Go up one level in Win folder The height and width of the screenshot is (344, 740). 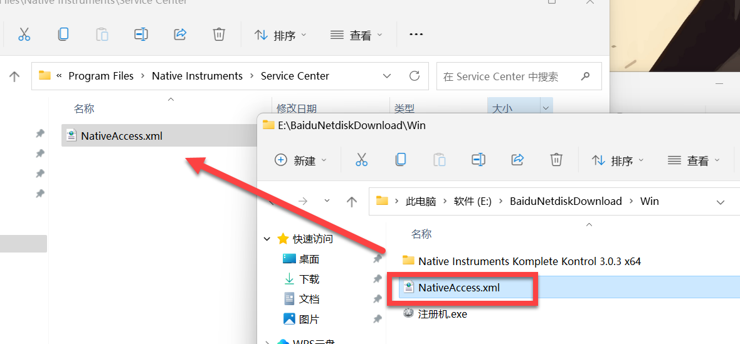pyautogui.click(x=352, y=201)
